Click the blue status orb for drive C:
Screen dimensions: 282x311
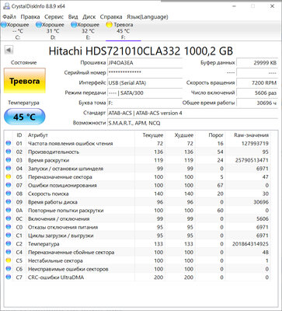pos(3,25)
